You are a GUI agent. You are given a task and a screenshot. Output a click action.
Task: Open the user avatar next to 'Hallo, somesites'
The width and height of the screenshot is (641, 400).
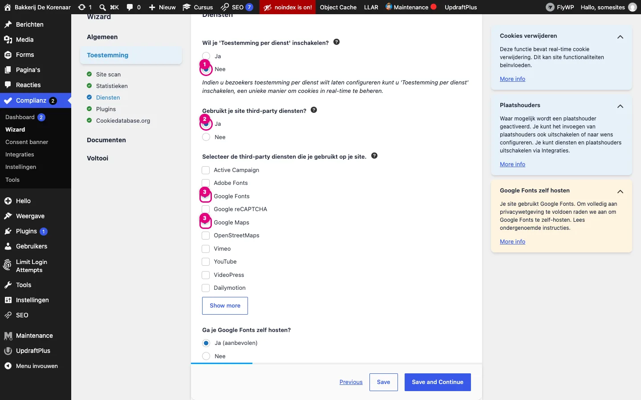[632, 7]
